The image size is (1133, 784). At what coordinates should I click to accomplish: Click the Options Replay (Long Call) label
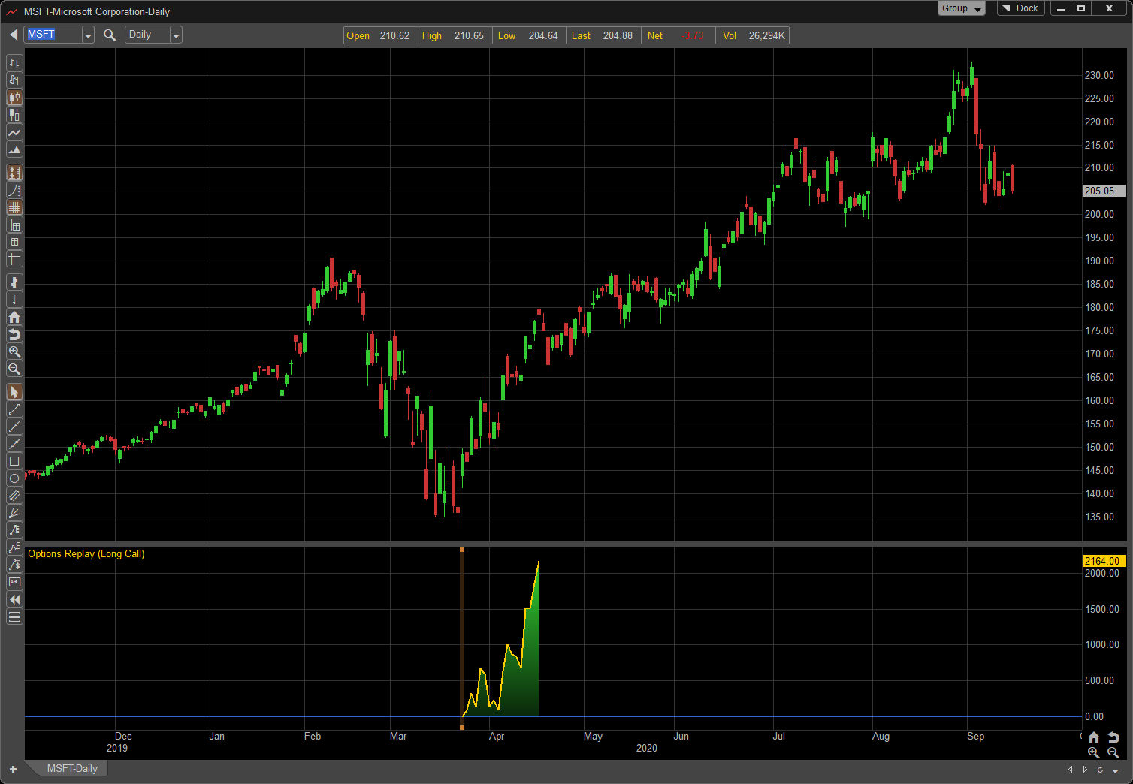(x=86, y=554)
